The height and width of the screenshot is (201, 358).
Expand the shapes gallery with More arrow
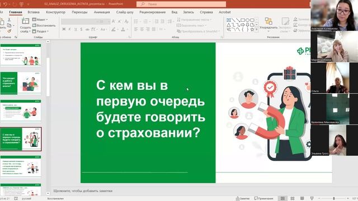pyautogui.click(x=256, y=30)
